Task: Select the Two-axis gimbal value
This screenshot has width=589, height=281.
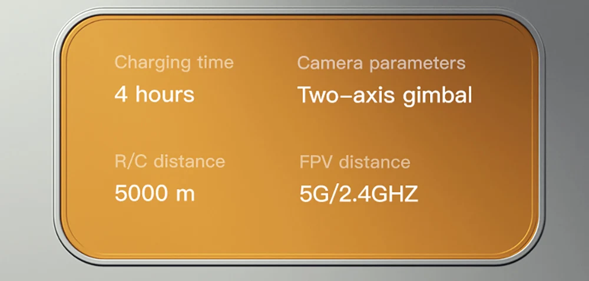Action: (x=385, y=96)
